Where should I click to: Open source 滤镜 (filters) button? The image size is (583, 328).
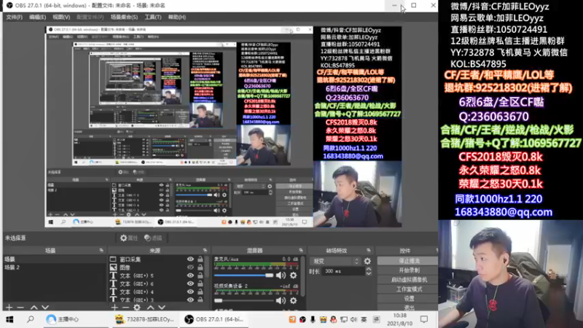[153, 238]
